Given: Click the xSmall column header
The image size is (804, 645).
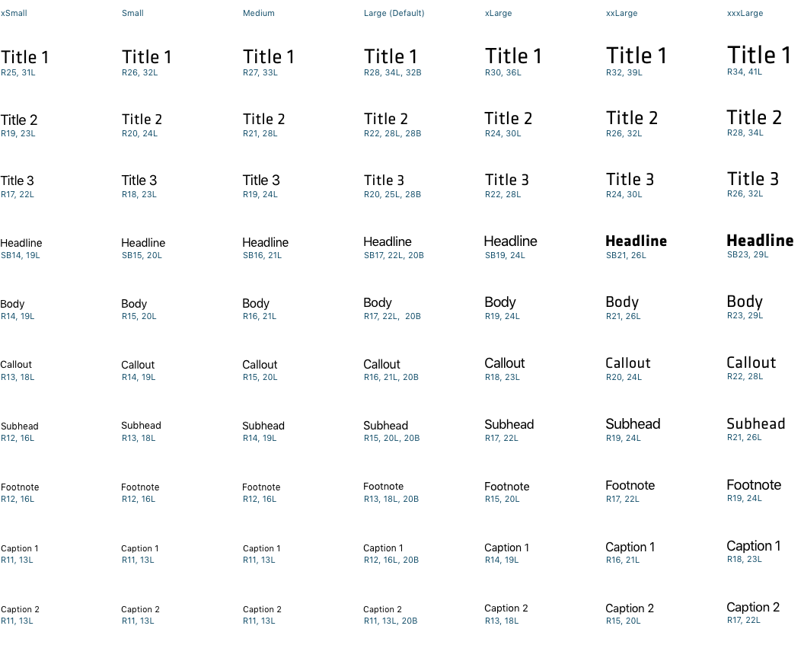Looking at the screenshot, I should point(14,14).
